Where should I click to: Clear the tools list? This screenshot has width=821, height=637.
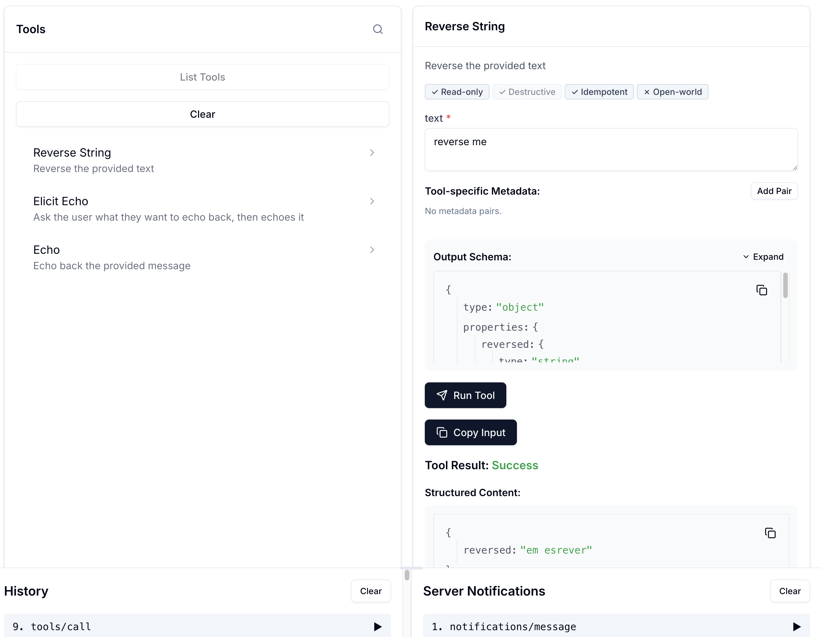pos(202,114)
